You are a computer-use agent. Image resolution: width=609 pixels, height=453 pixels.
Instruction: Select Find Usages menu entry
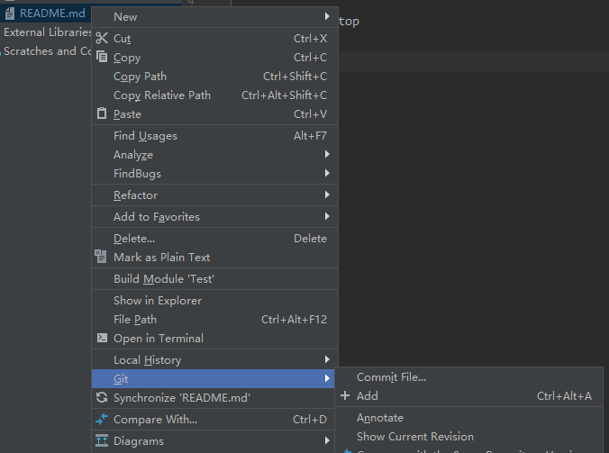point(214,135)
